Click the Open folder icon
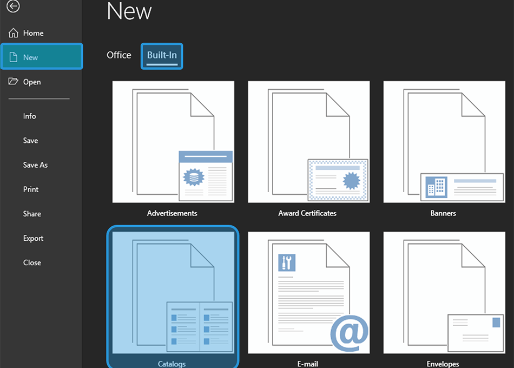The image size is (514, 368). (x=13, y=81)
